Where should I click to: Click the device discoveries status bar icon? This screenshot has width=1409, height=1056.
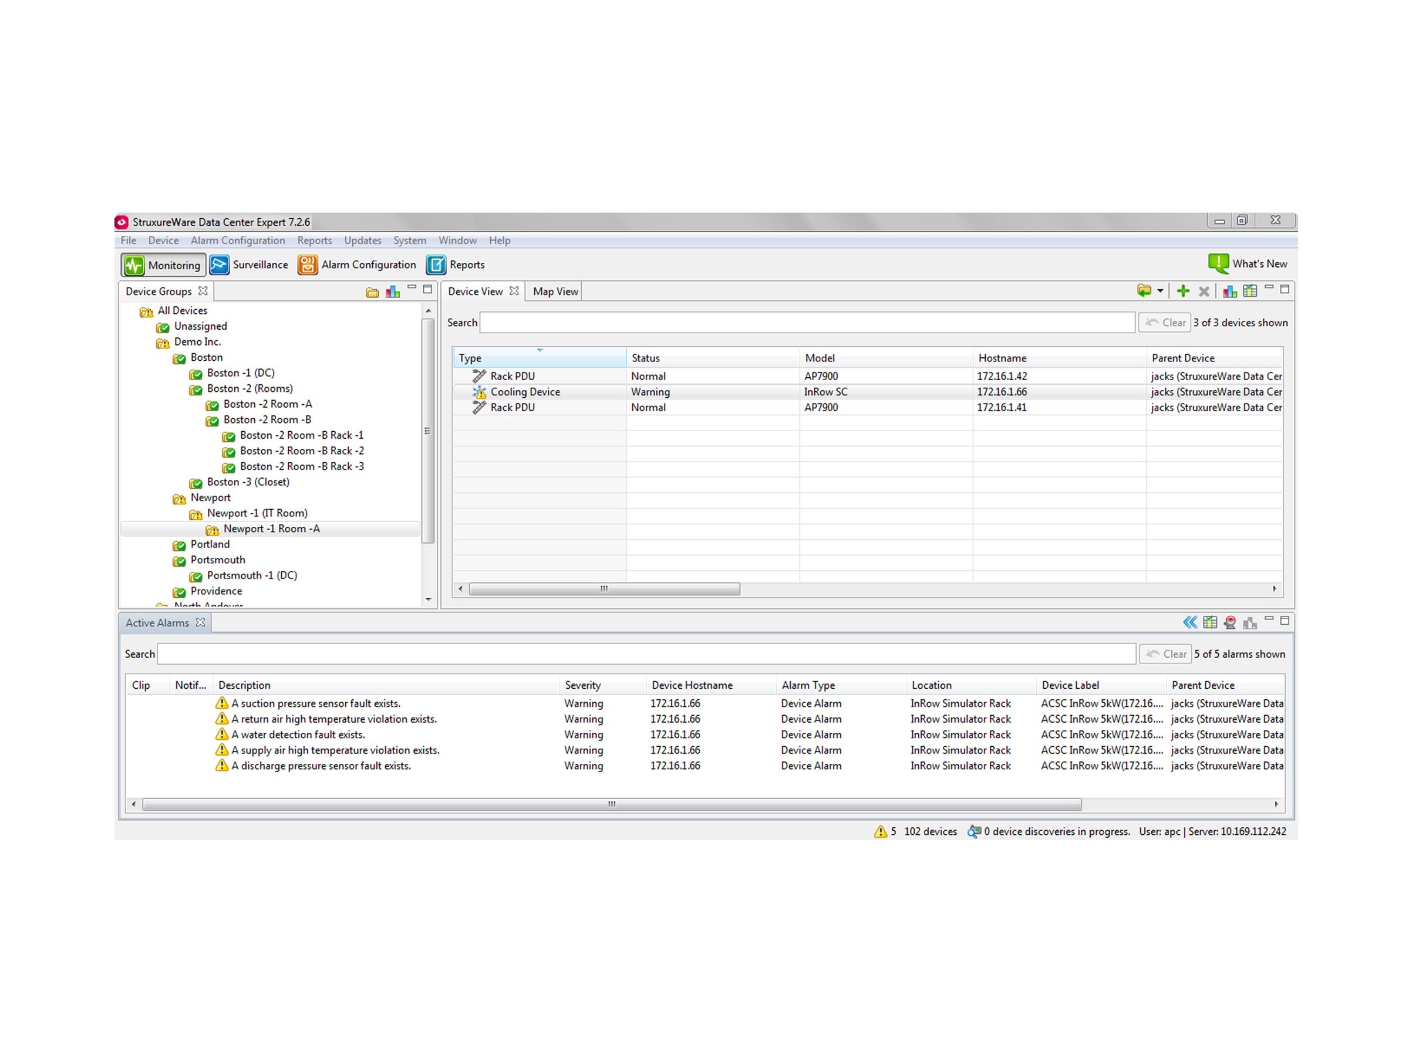pos(974,831)
